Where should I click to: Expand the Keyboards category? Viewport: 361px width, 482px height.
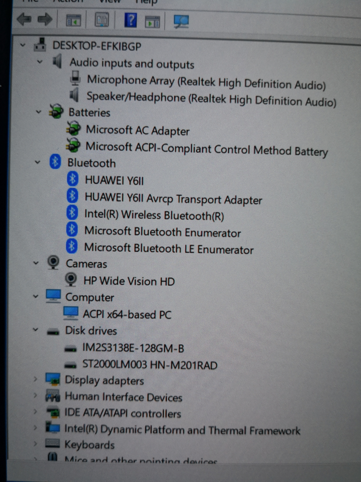35,444
